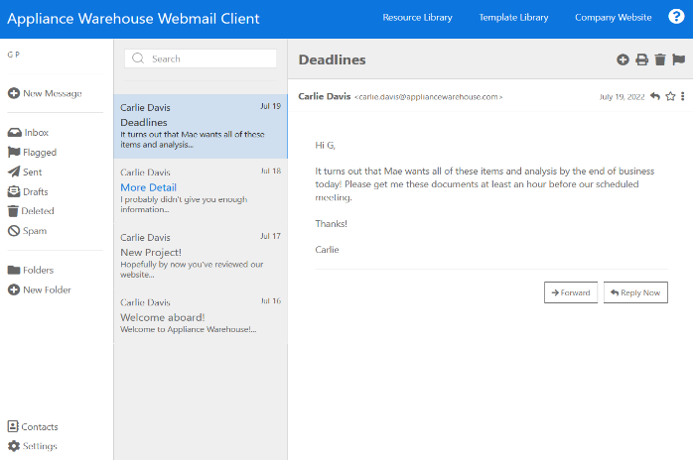Click the Appliance Warehouse Webmail Client title

click(x=133, y=19)
